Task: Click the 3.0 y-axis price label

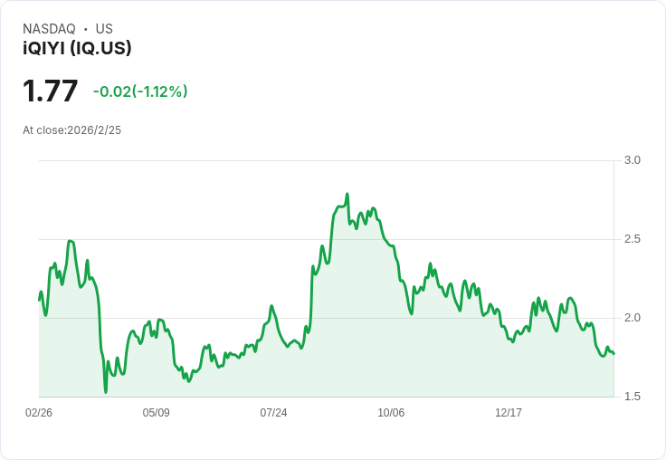Action: 633,160
